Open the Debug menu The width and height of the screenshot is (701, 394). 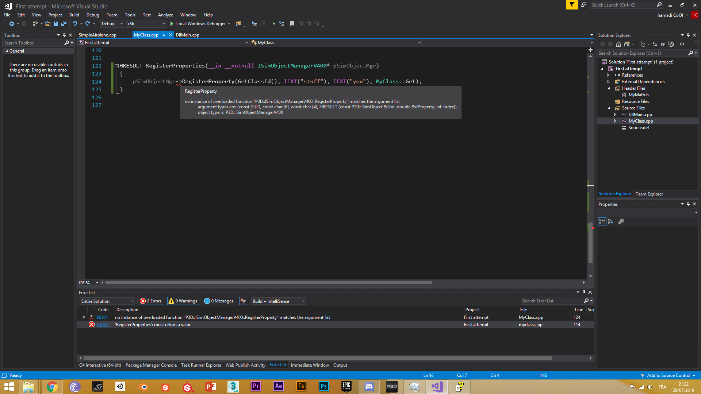coord(92,15)
